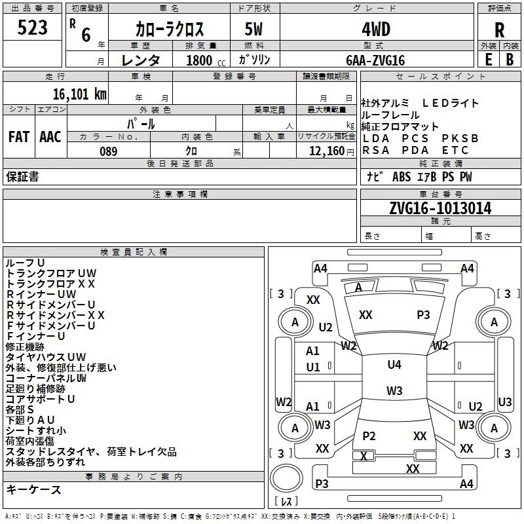
Task: Click the inspector note 荷室内張傷
Action: point(30,441)
